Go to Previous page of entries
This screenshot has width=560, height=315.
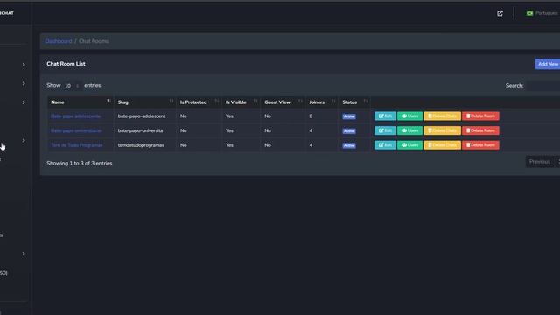[540, 162]
